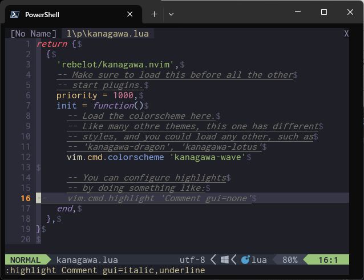The image size is (364, 280).
Task: Click the X to close vim tab
Action: pyautogui.click(x=346, y=34)
